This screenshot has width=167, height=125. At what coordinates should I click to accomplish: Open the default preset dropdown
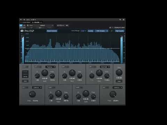pos(47,25)
